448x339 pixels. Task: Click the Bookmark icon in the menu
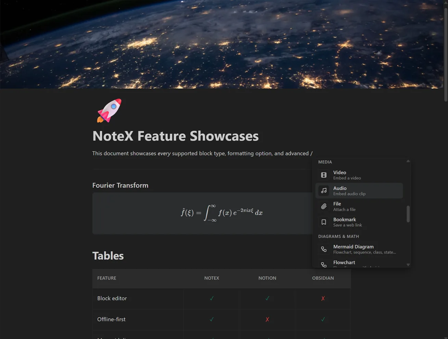pyautogui.click(x=324, y=222)
